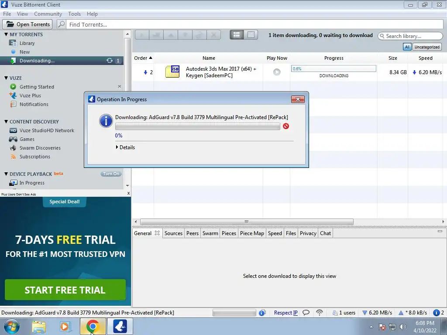This screenshot has width=447, height=335.
Task: Open the Games content section
Action: [27, 139]
